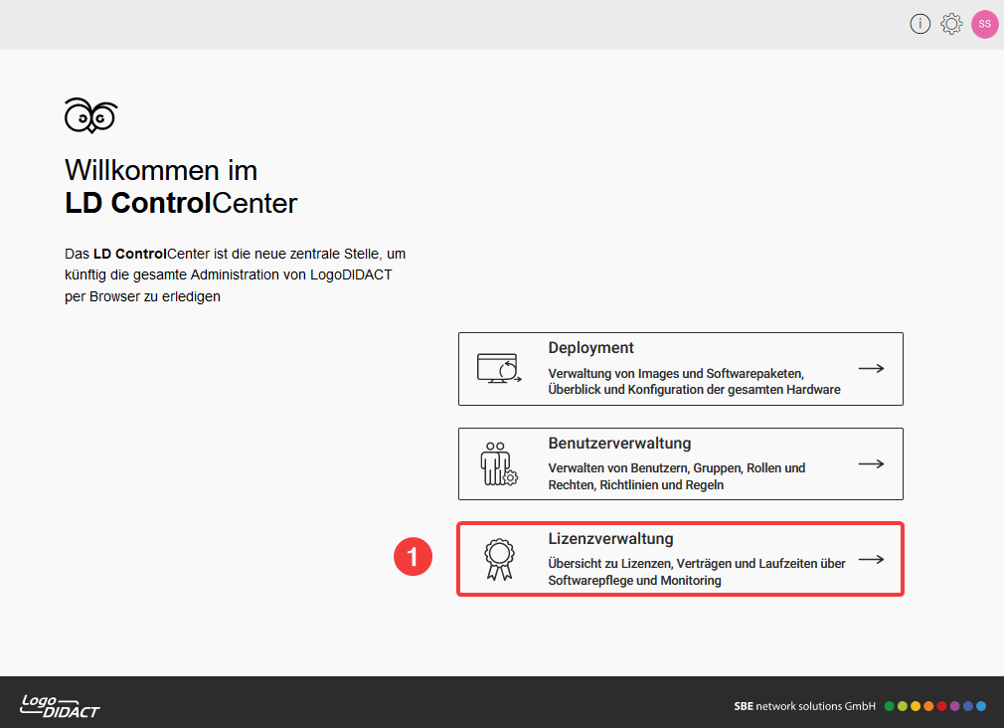
Task: Click the 'LD ControlCenter' title text
Action: (x=181, y=203)
